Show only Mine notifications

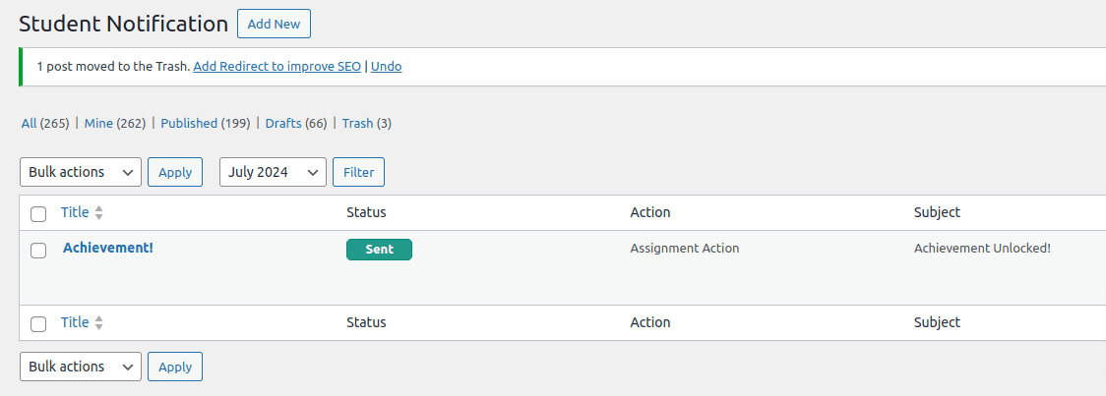click(98, 124)
